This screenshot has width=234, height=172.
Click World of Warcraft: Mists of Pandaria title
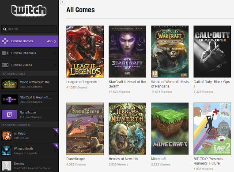[170, 84]
